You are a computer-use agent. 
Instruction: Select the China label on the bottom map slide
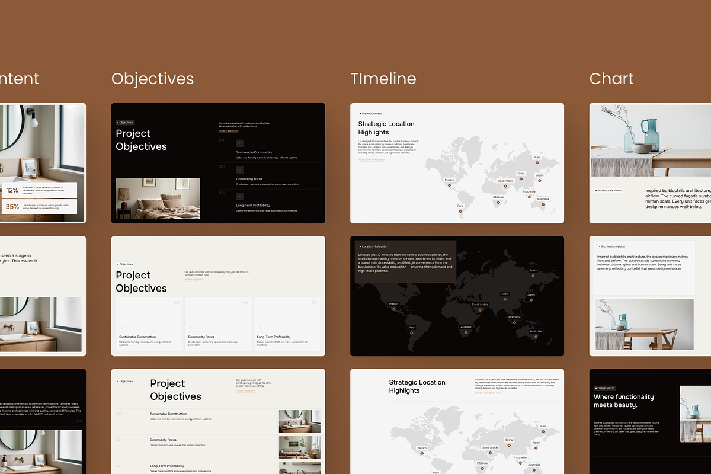tap(509, 440)
